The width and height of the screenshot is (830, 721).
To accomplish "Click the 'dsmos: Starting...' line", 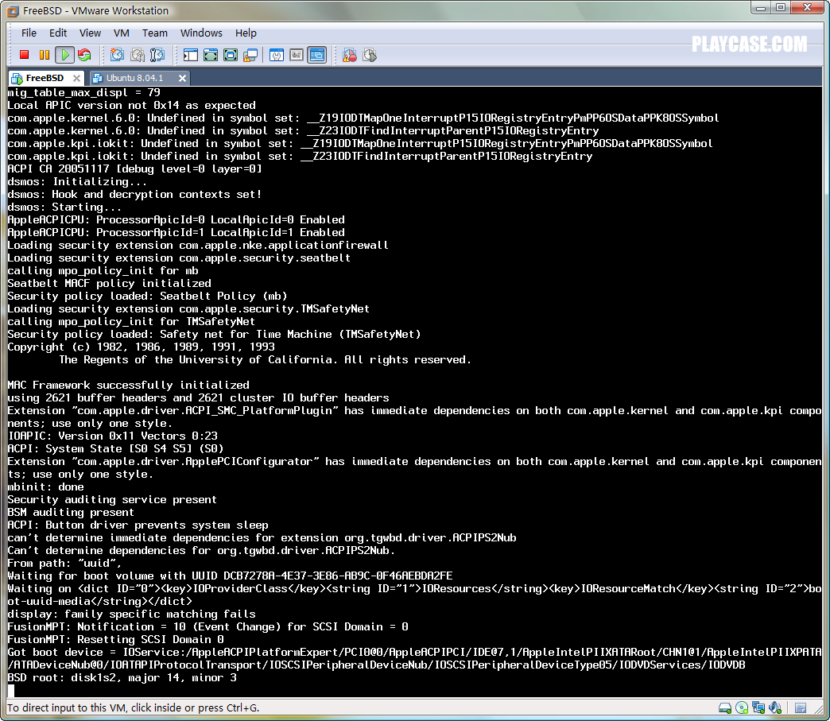I will [64, 207].
